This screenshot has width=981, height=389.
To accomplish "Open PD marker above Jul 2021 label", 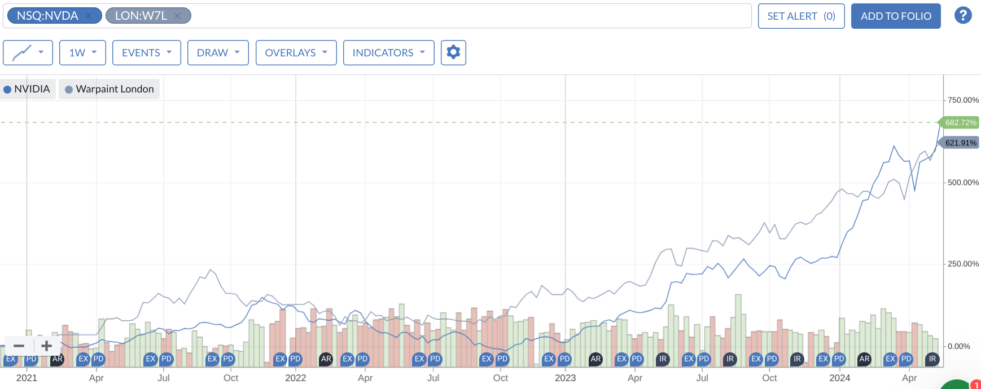I will coord(167,359).
